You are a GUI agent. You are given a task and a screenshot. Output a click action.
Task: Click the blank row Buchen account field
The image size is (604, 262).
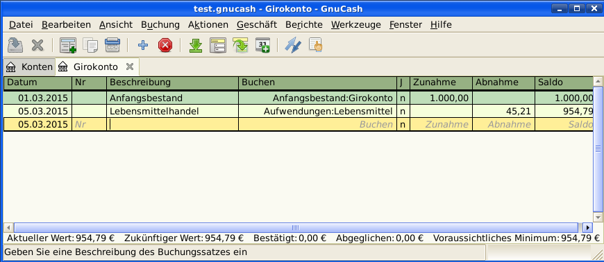tap(318, 125)
